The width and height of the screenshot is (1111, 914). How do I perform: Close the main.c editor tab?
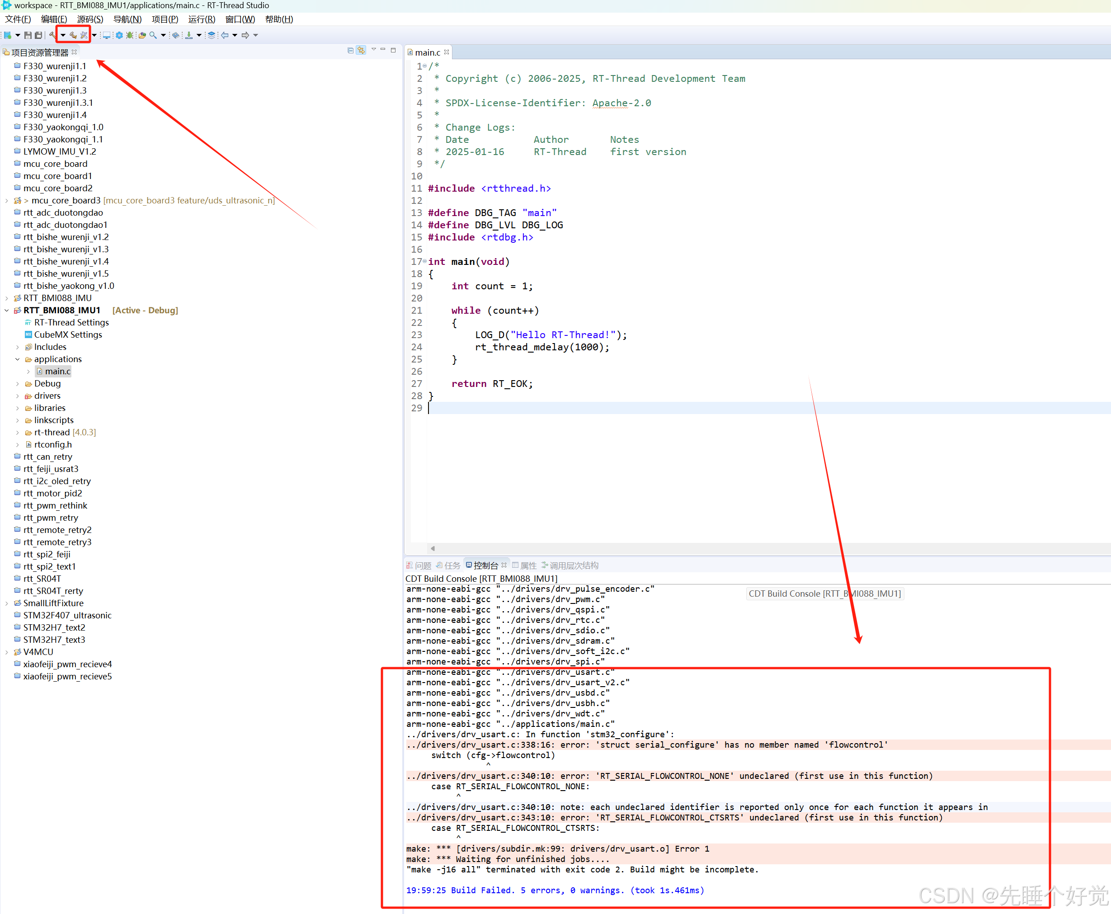[447, 52]
